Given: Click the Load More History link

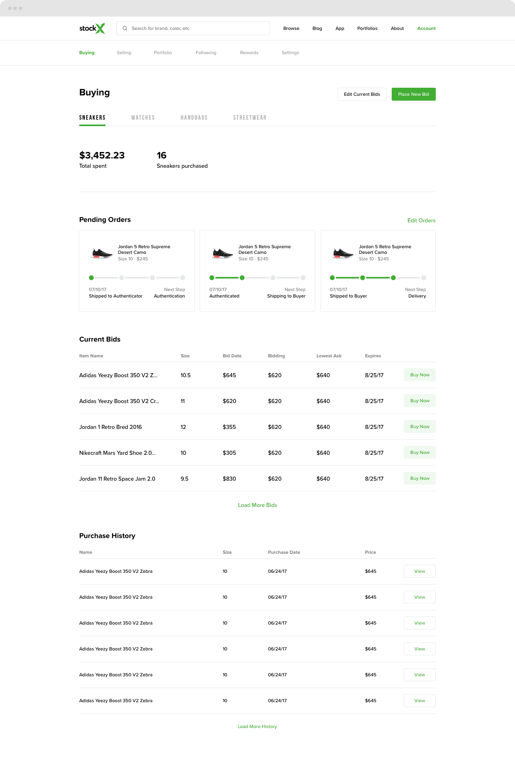Looking at the screenshot, I should click(x=257, y=726).
